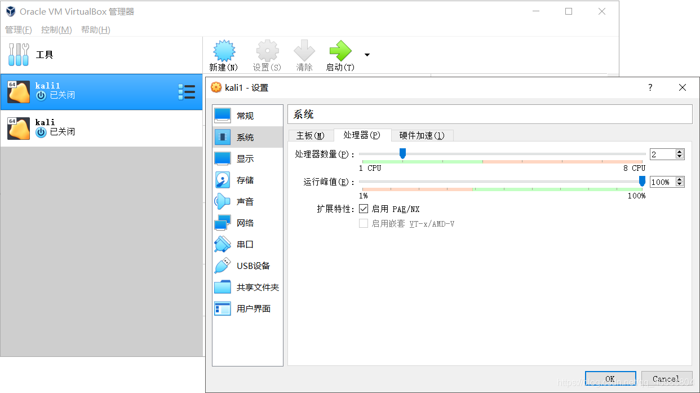This screenshot has width=700, height=393.
Task: Click the execution cap 100% value field
Action: click(x=662, y=182)
